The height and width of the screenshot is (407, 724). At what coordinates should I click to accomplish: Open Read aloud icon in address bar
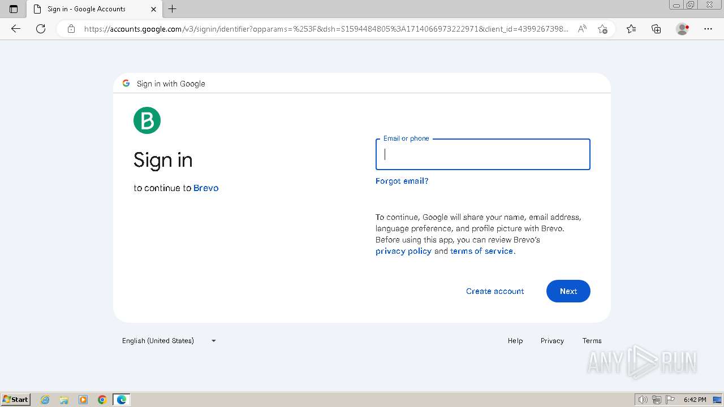(582, 29)
